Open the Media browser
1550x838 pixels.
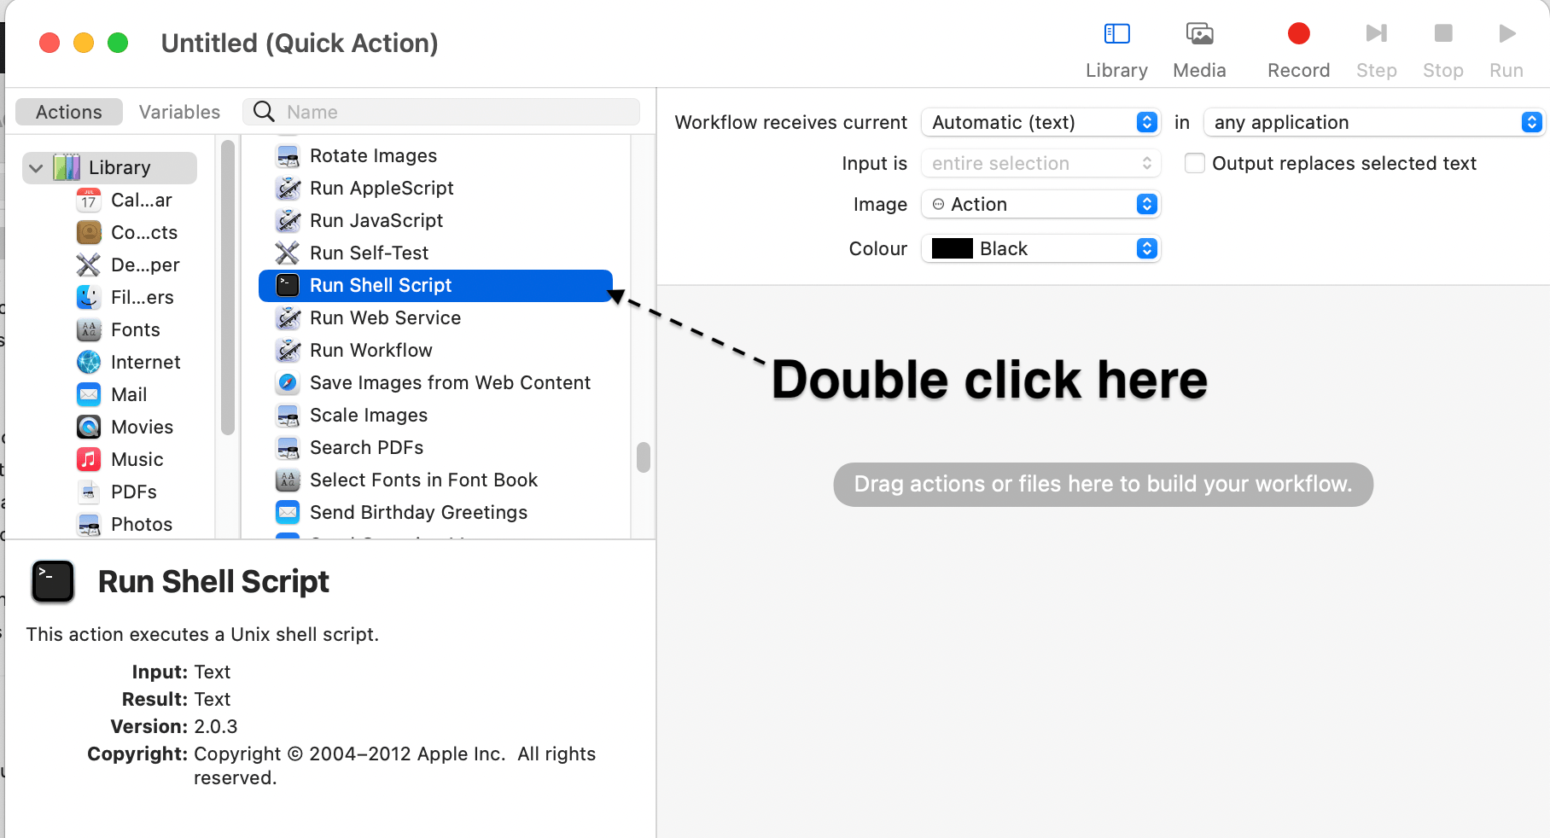click(x=1199, y=34)
